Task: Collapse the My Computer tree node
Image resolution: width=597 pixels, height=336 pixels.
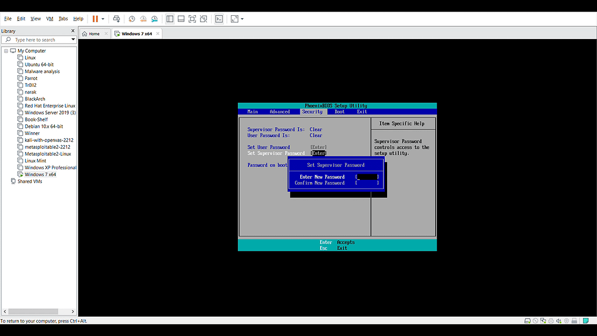Action: tap(6, 51)
